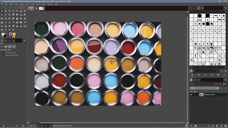
Task: Open the File menu
Action: click(x=2, y=4)
